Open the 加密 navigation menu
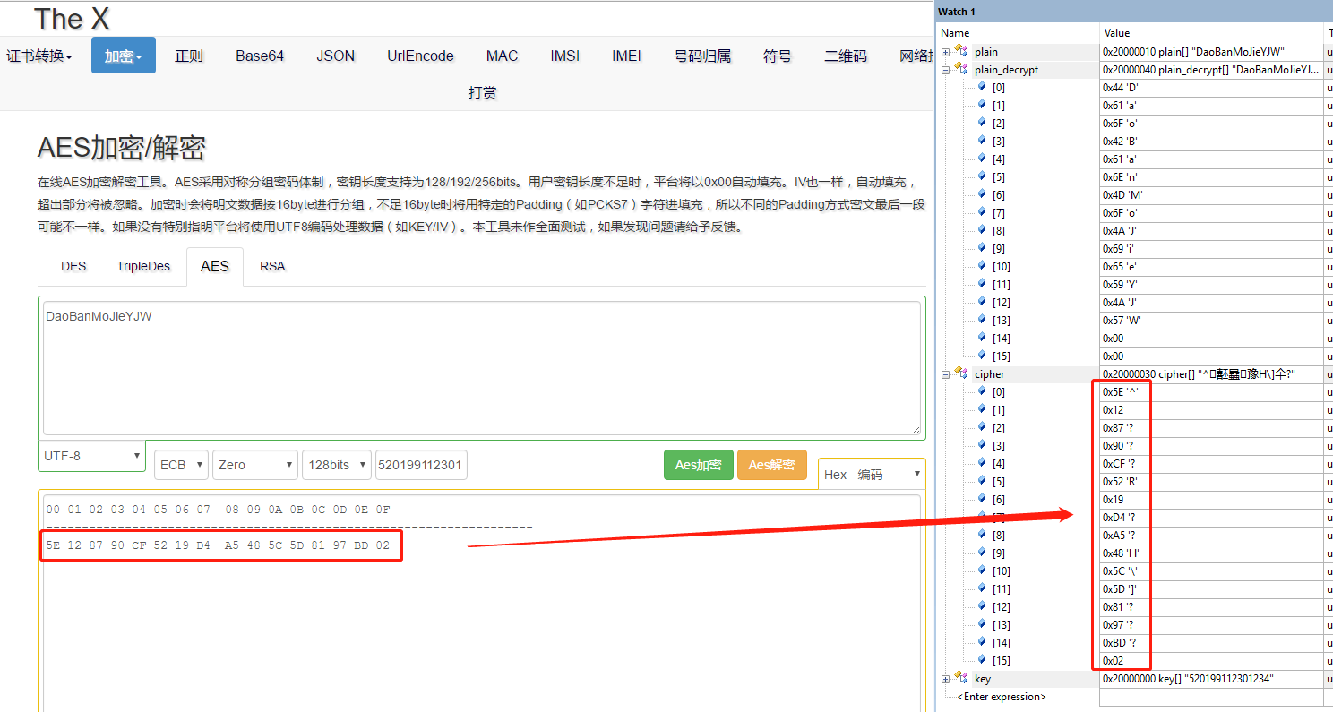1333x712 pixels. 123,55
